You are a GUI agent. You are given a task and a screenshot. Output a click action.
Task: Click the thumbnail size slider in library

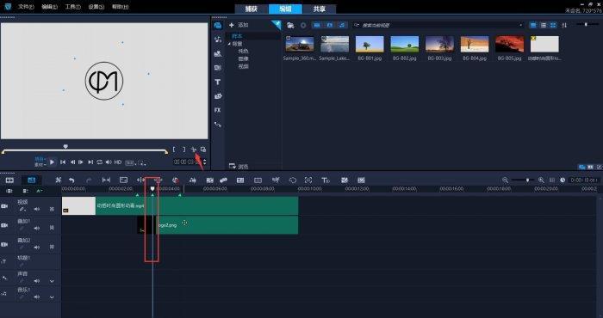[x=587, y=25]
